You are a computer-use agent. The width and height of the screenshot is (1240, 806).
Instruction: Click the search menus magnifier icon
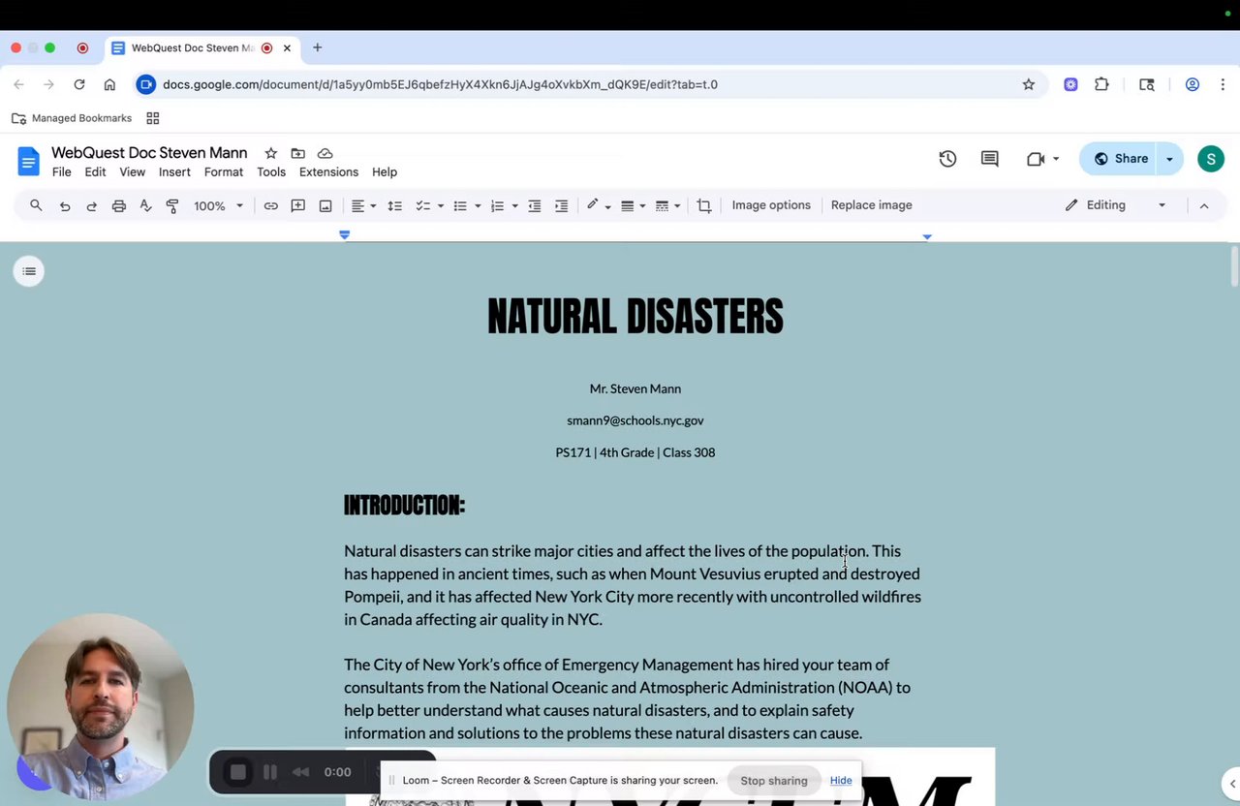click(x=36, y=205)
